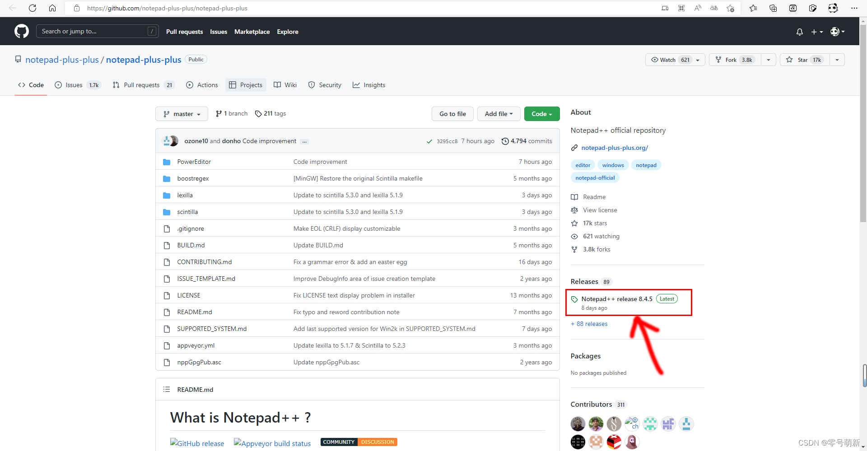
Task: Open the Security tab
Action: 325,85
